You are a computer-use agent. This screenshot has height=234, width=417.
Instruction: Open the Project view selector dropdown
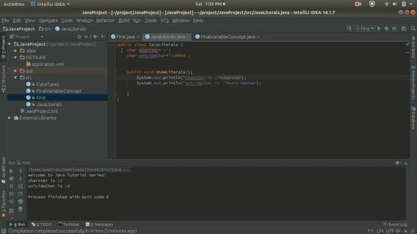27,36
